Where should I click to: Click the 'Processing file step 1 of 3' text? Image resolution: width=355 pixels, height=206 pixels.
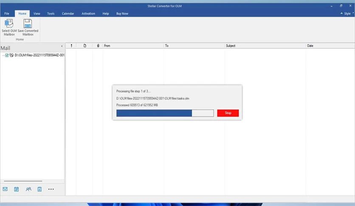133,91
